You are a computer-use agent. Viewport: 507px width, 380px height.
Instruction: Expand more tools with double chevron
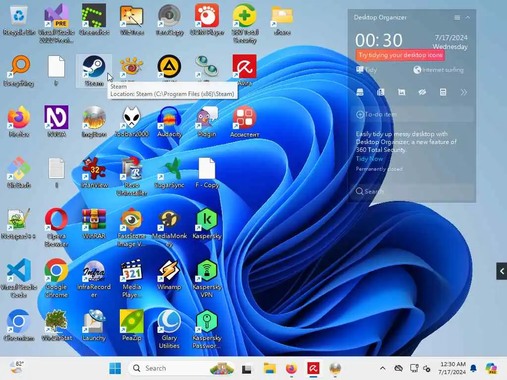point(463,93)
